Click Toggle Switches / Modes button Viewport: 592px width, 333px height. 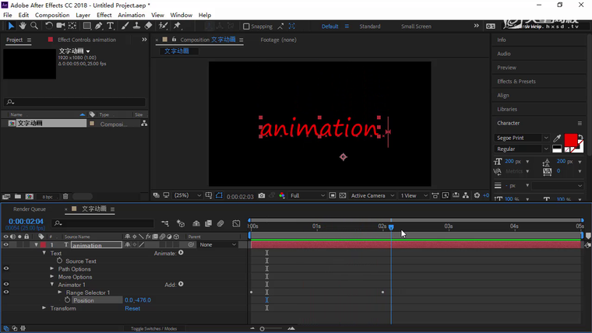point(153,329)
